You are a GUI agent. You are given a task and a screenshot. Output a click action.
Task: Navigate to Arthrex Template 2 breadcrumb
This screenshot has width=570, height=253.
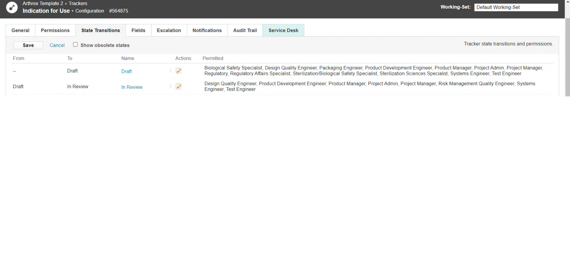point(43,3)
